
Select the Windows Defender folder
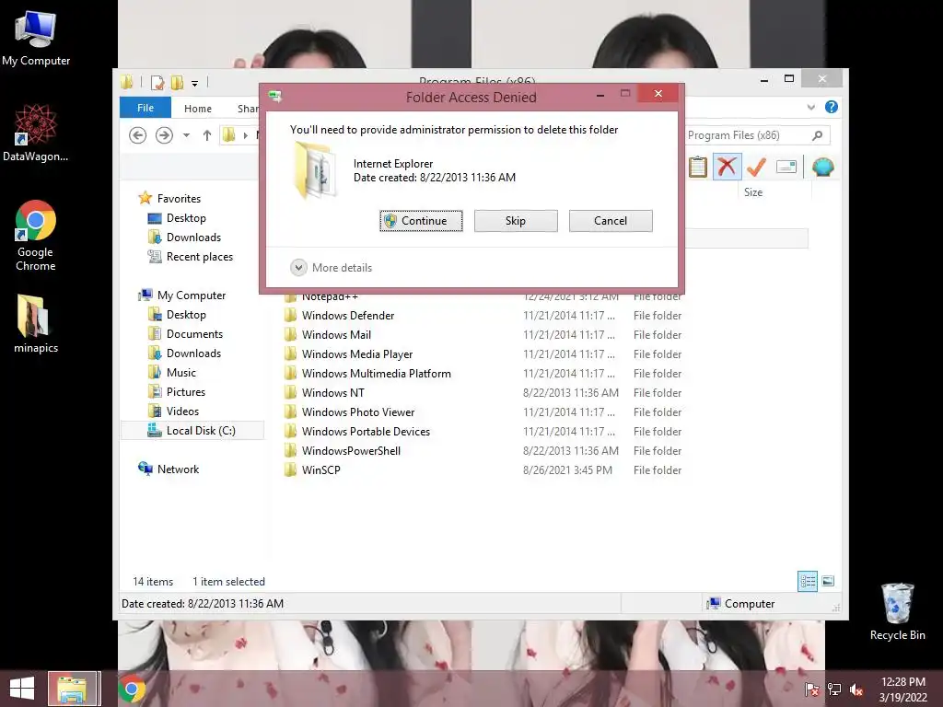(x=347, y=316)
